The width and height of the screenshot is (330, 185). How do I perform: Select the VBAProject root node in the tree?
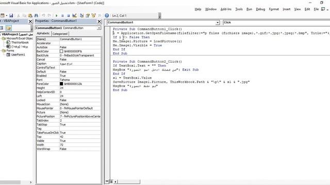17,34
